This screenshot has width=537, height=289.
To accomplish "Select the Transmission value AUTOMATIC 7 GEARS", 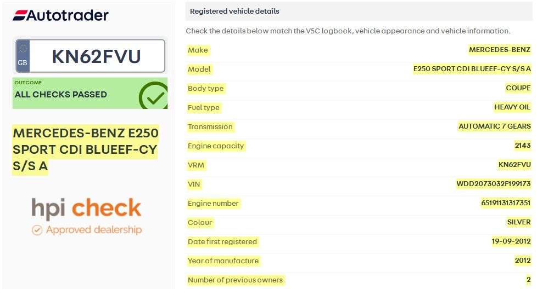I will point(495,126).
